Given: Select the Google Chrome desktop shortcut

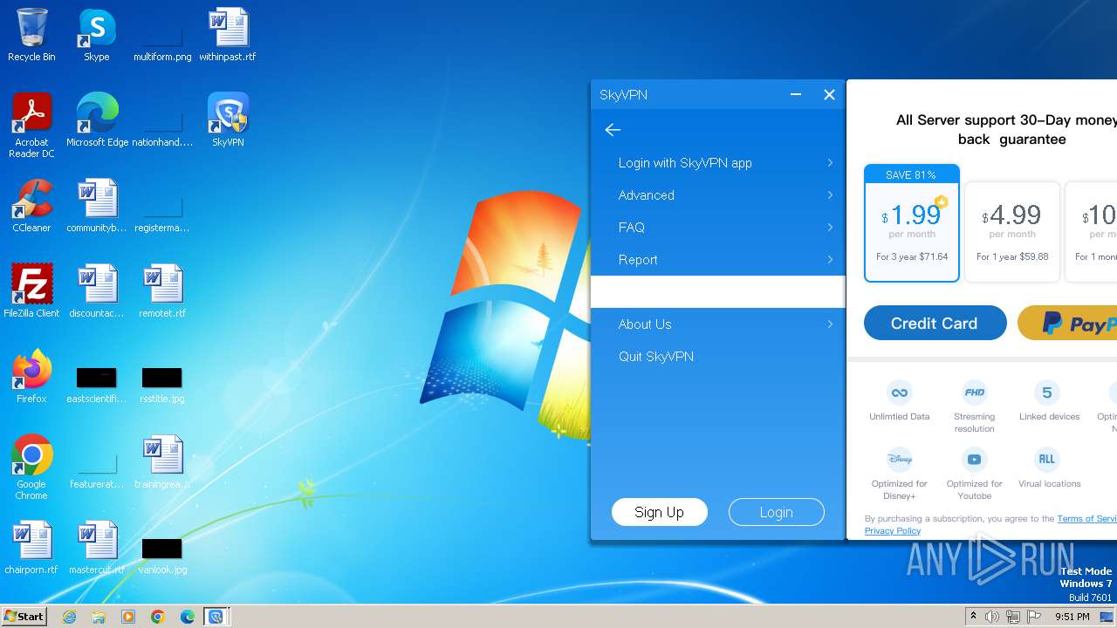Looking at the screenshot, I should [31, 468].
